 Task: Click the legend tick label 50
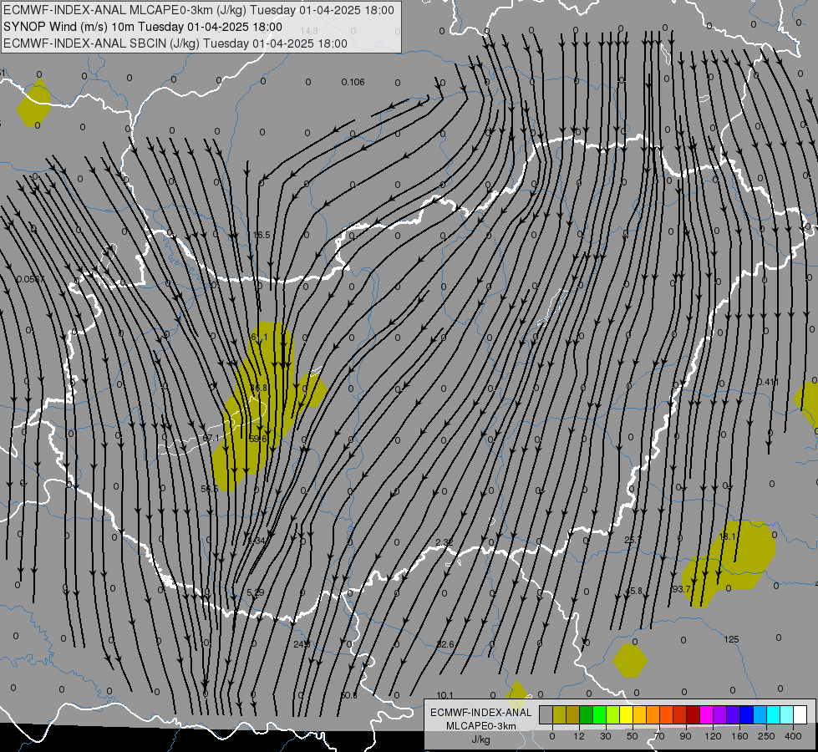[632, 736]
